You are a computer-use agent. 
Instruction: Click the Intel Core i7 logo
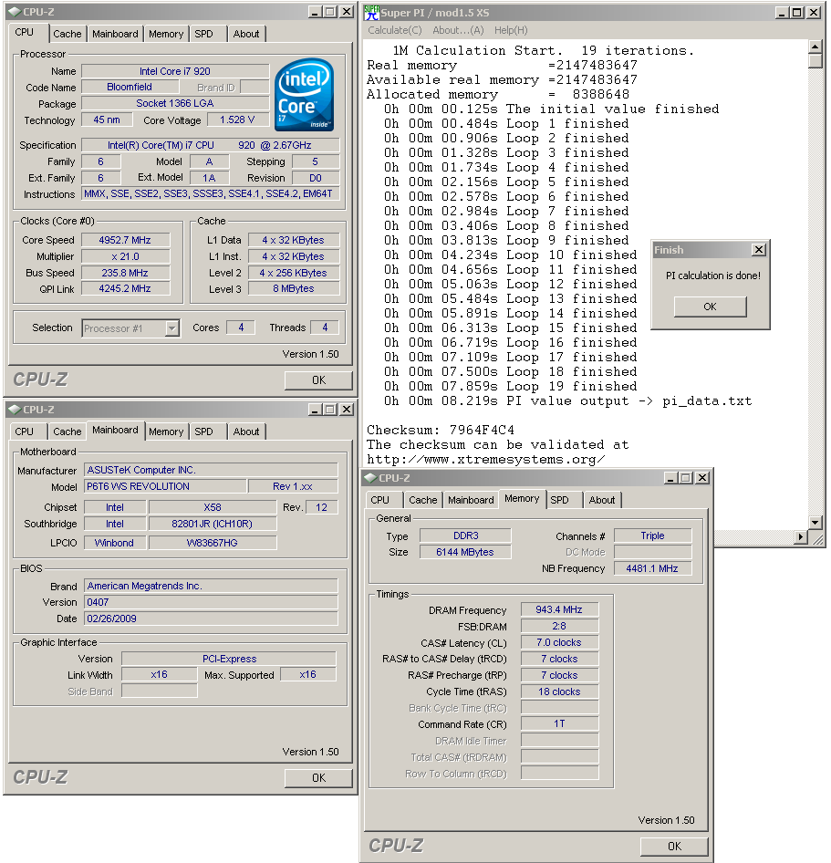(x=305, y=94)
